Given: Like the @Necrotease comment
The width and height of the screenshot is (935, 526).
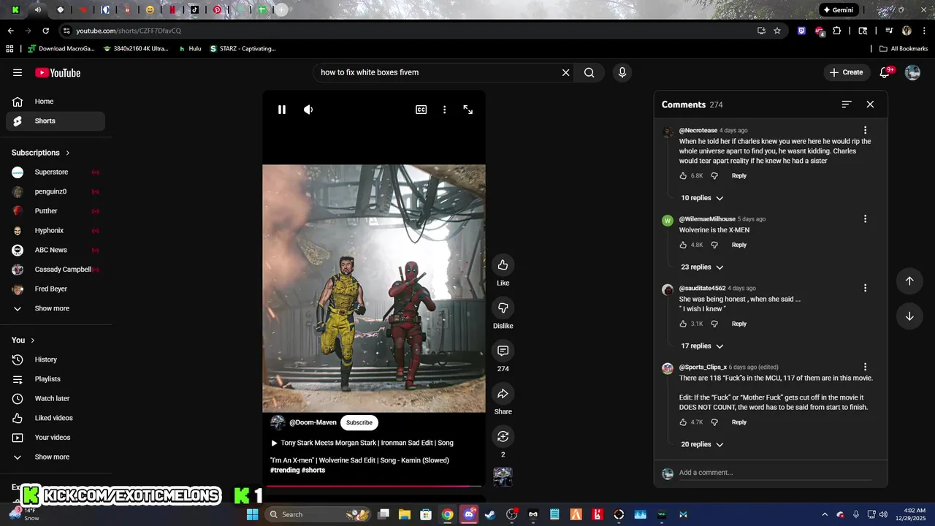Looking at the screenshot, I should [x=683, y=176].
